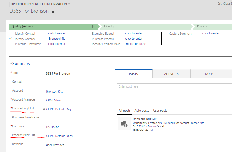Open US Dollar currency link
Image resolution: width=232 pixels, height=152 pixels.
[x=52, y=127]
